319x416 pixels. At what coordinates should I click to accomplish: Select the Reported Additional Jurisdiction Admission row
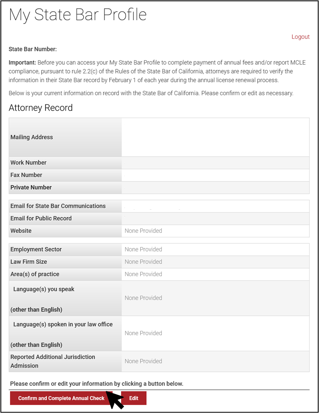click(65, 361)
